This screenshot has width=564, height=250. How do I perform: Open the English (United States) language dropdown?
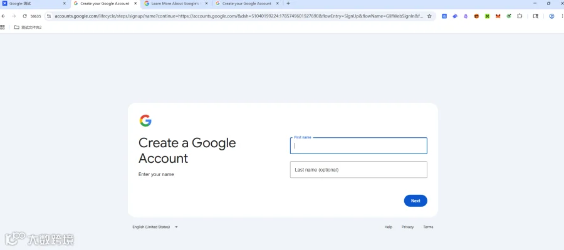point(155,227)
